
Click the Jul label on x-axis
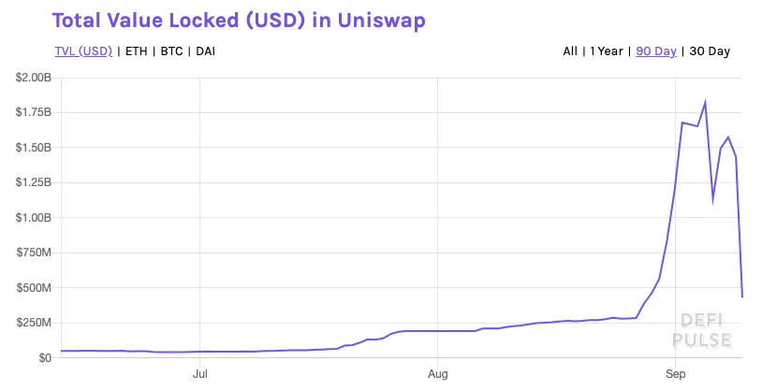pos(199,373)
